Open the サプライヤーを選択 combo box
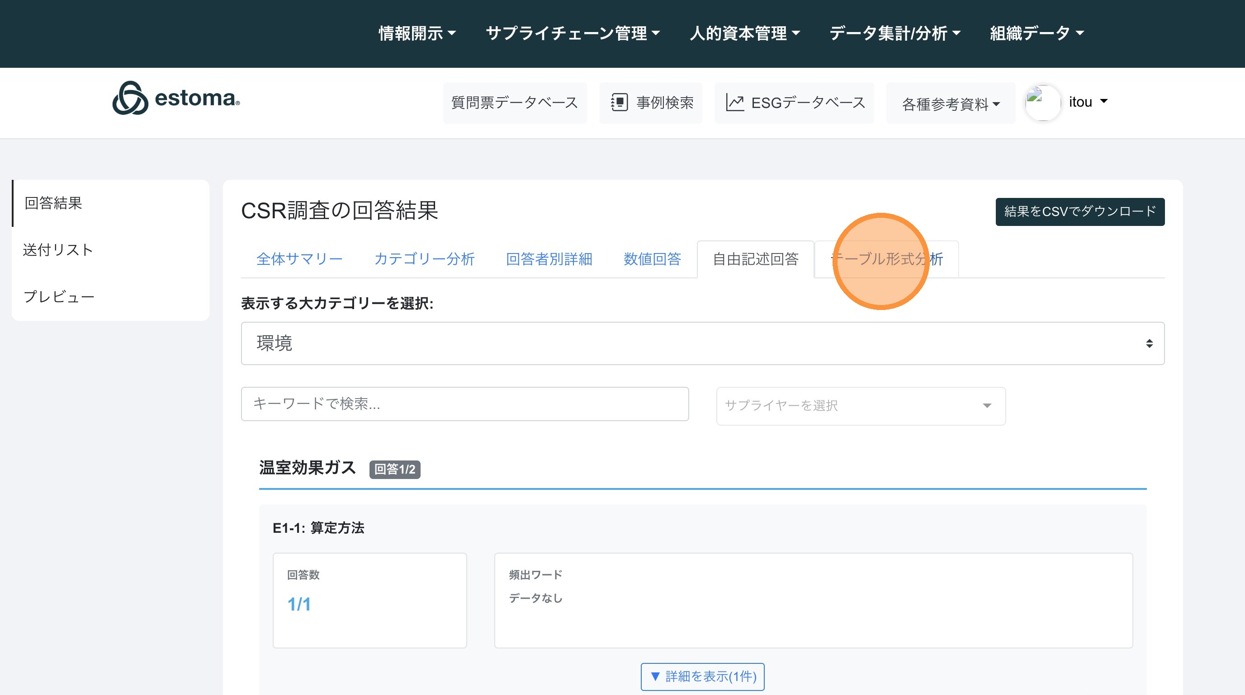Image resolution: width=1245 pixels, height=695 pixels. [860, 406]
